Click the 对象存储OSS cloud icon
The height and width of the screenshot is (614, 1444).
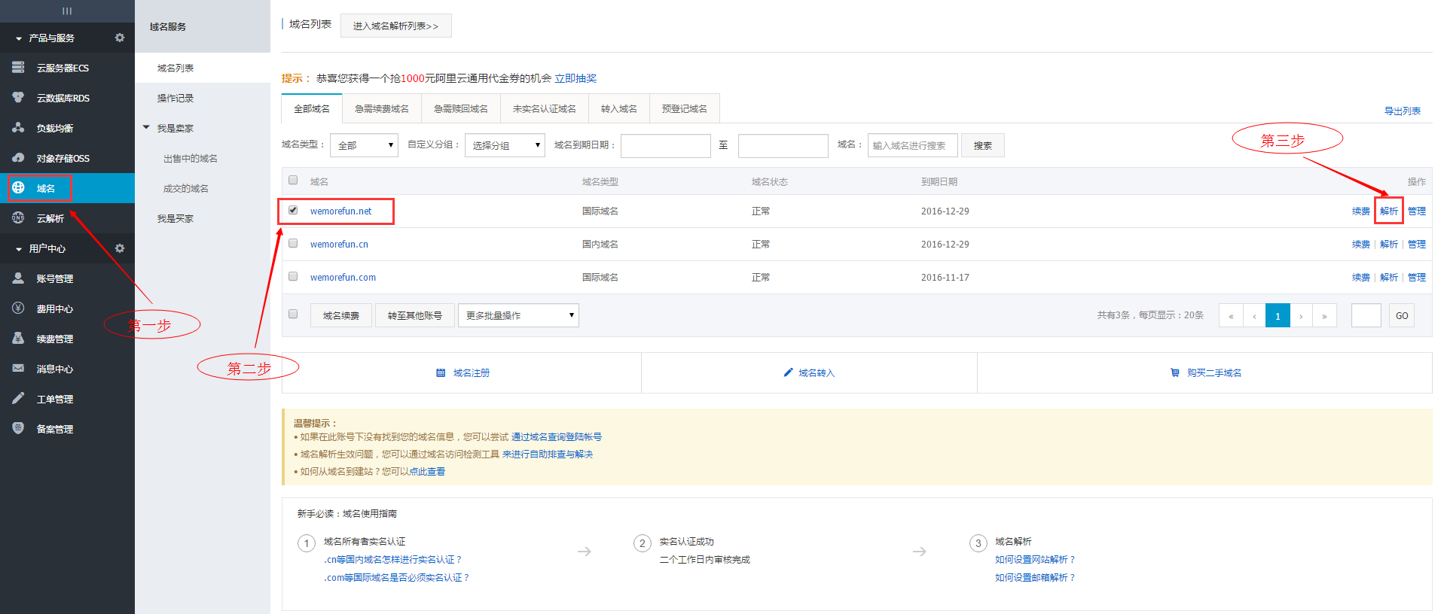pyautogui.click(x=18, y=158)
